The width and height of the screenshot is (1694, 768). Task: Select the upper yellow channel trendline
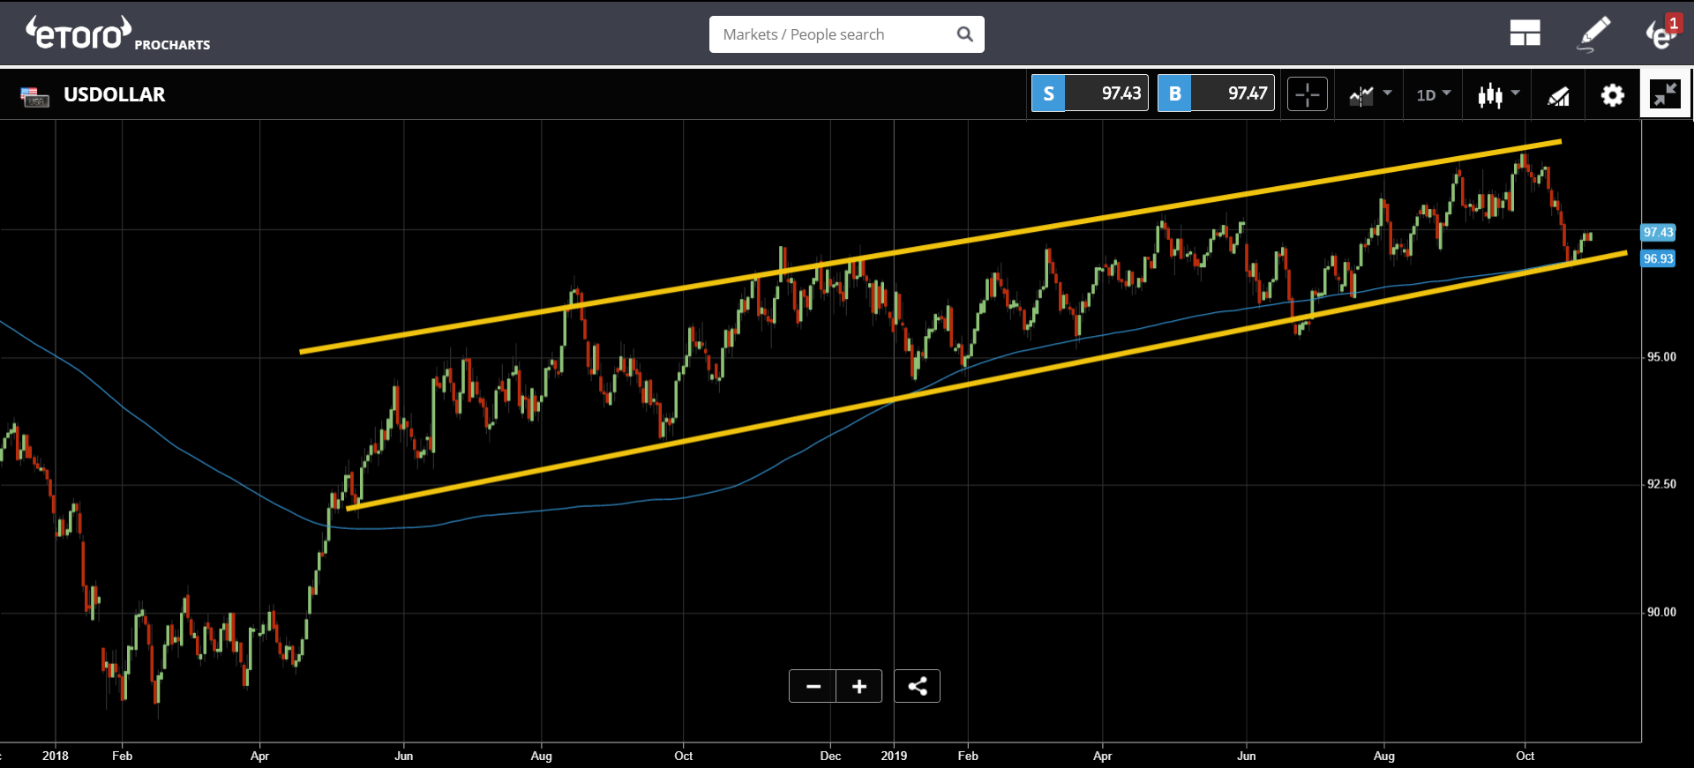click(x=931, y=246)
